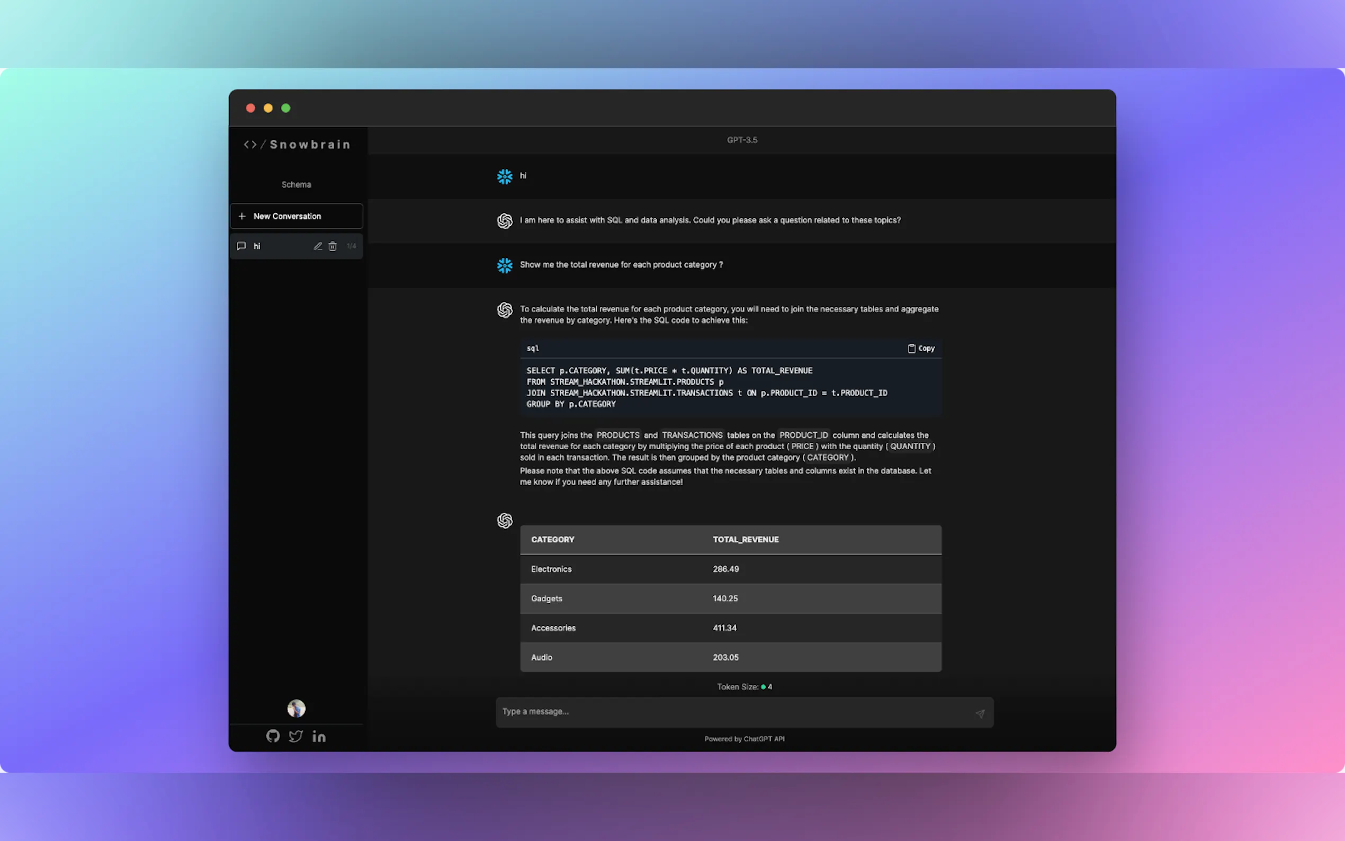Click the plus icon on New Conversation

242,216
